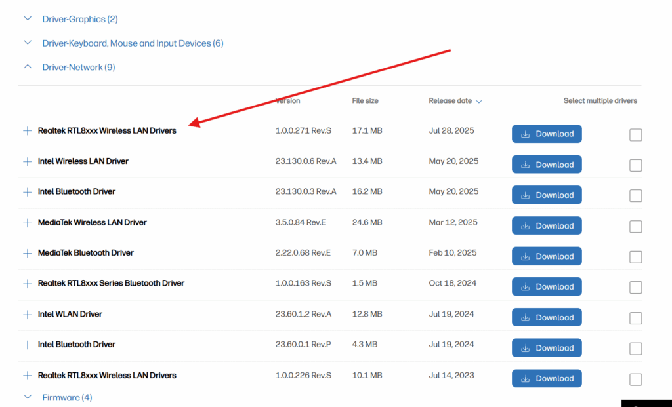Viewport: 672px width, 407px height.
Task: Collapse the Driver-Network (9) section
Action: tap(28, 67)
